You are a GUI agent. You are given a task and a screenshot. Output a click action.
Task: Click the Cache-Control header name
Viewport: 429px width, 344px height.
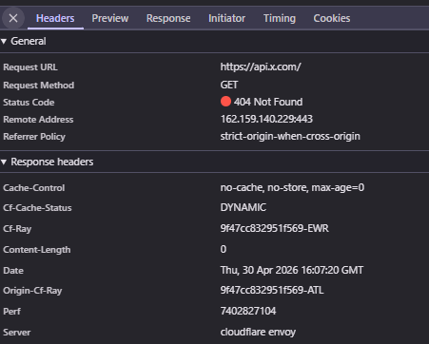point(34,188)
